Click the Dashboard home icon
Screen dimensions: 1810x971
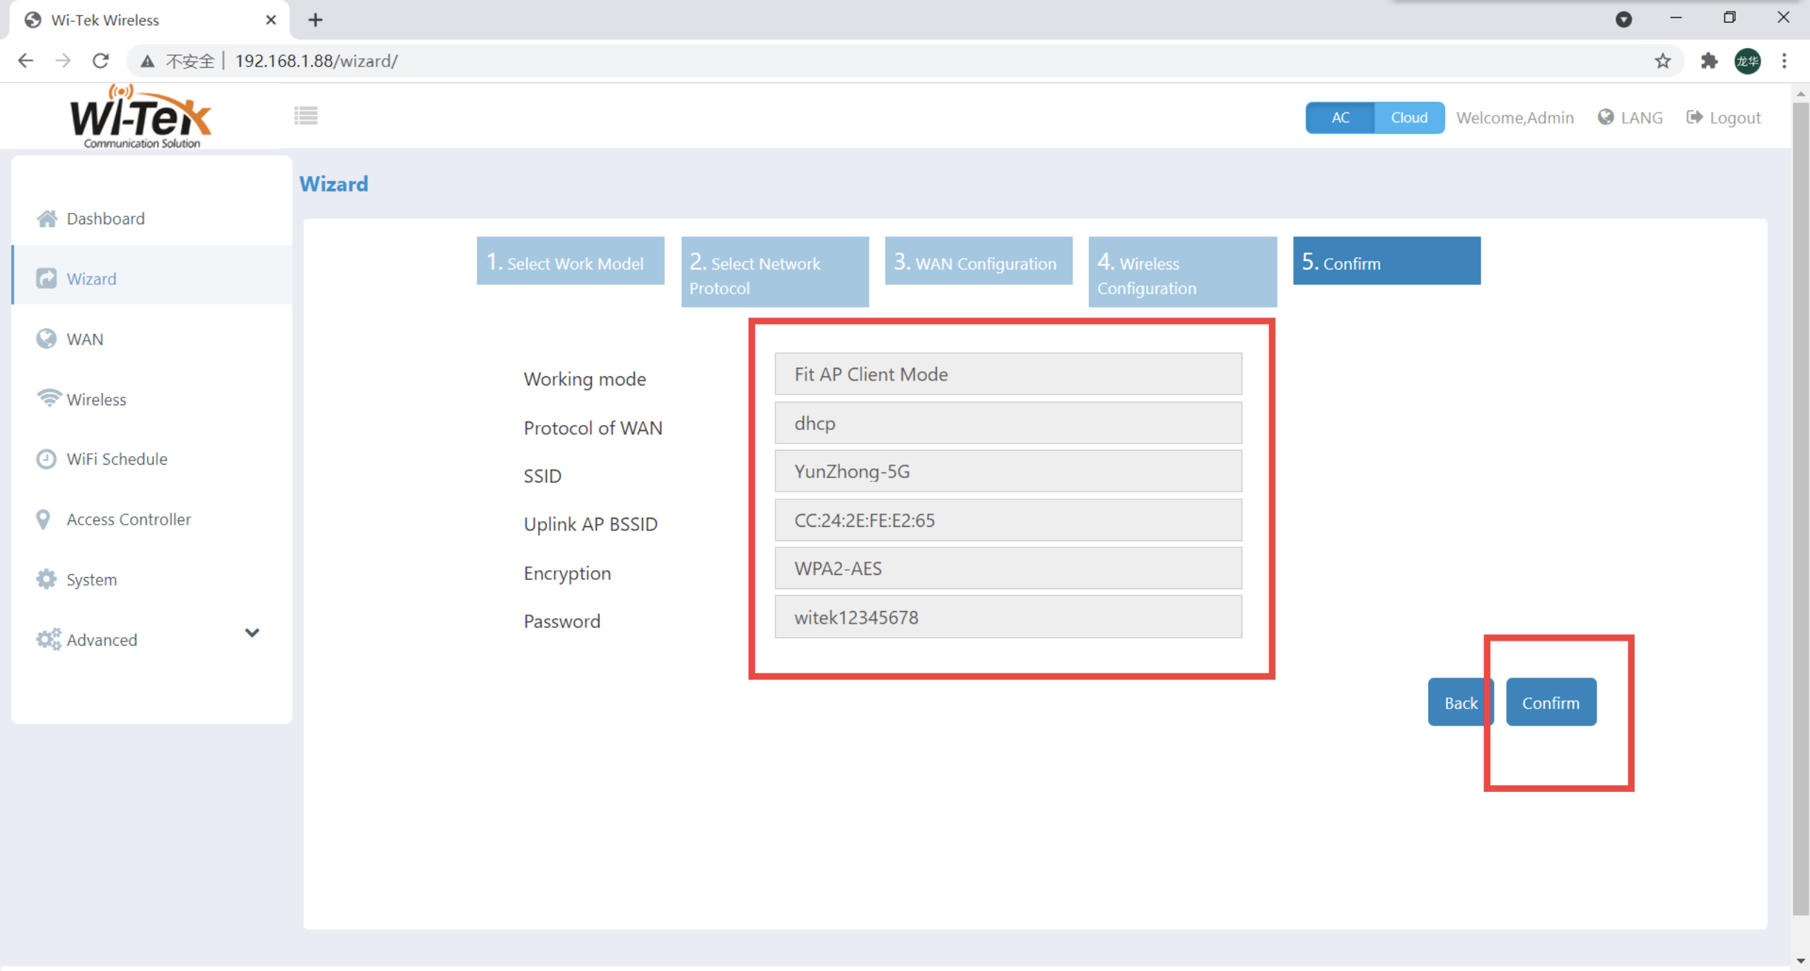pyautogui.click(x=47, y=219)
